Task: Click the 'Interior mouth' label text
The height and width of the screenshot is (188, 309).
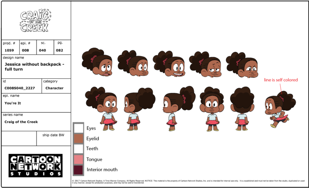Action: point(102,170)
